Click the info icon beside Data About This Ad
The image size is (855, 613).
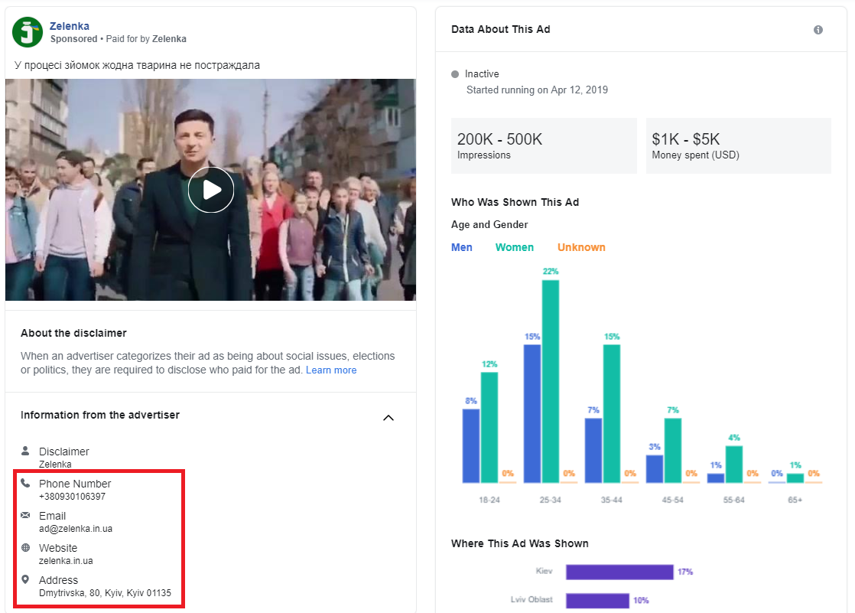click(818, 30)
